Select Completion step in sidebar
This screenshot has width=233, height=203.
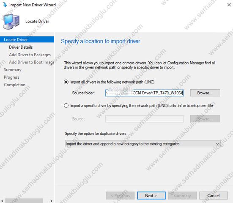tap(14, 85)
